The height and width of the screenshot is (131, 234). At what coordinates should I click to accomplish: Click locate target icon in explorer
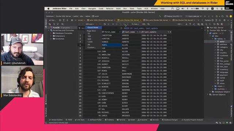60,20
